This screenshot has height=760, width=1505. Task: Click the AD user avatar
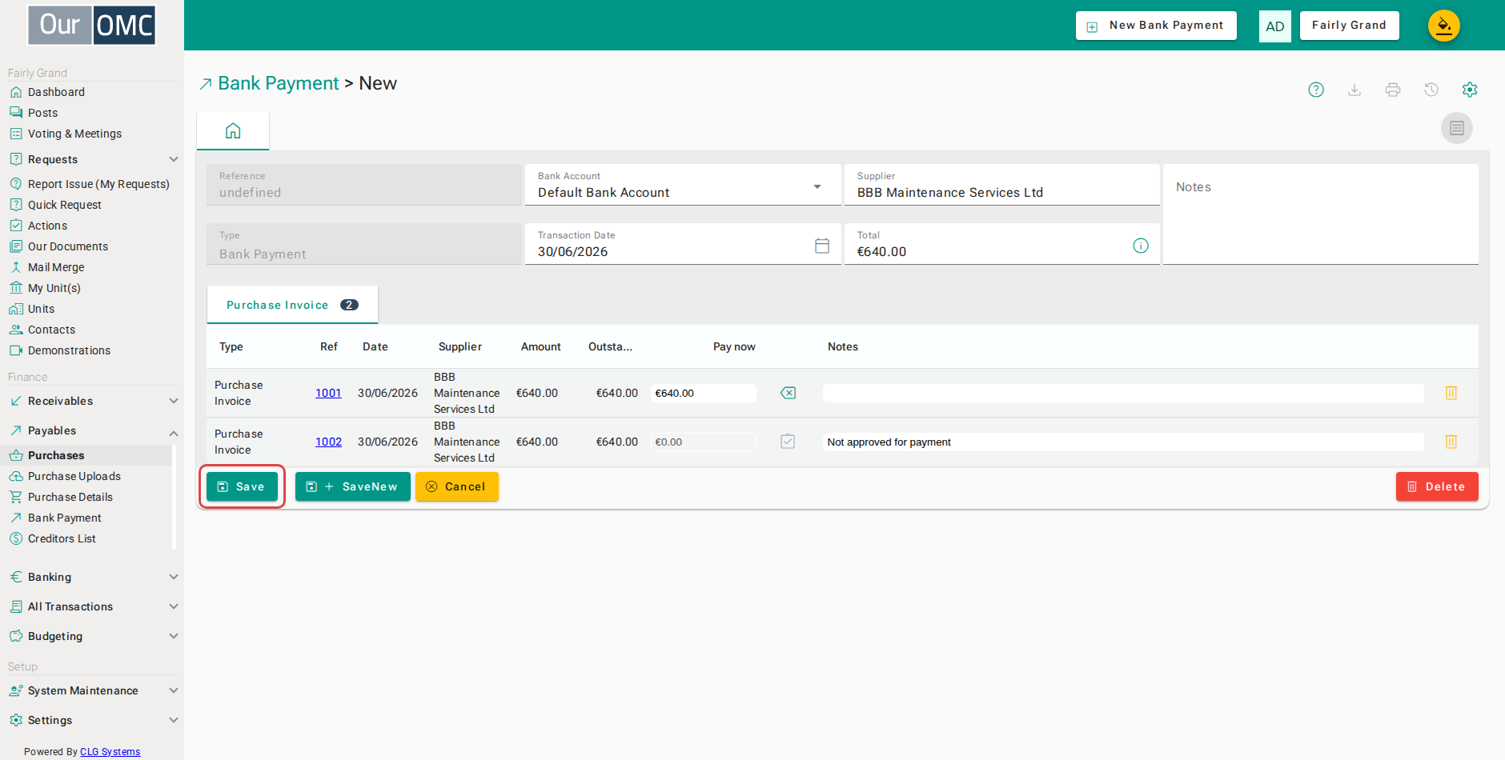coord(1275,26)
